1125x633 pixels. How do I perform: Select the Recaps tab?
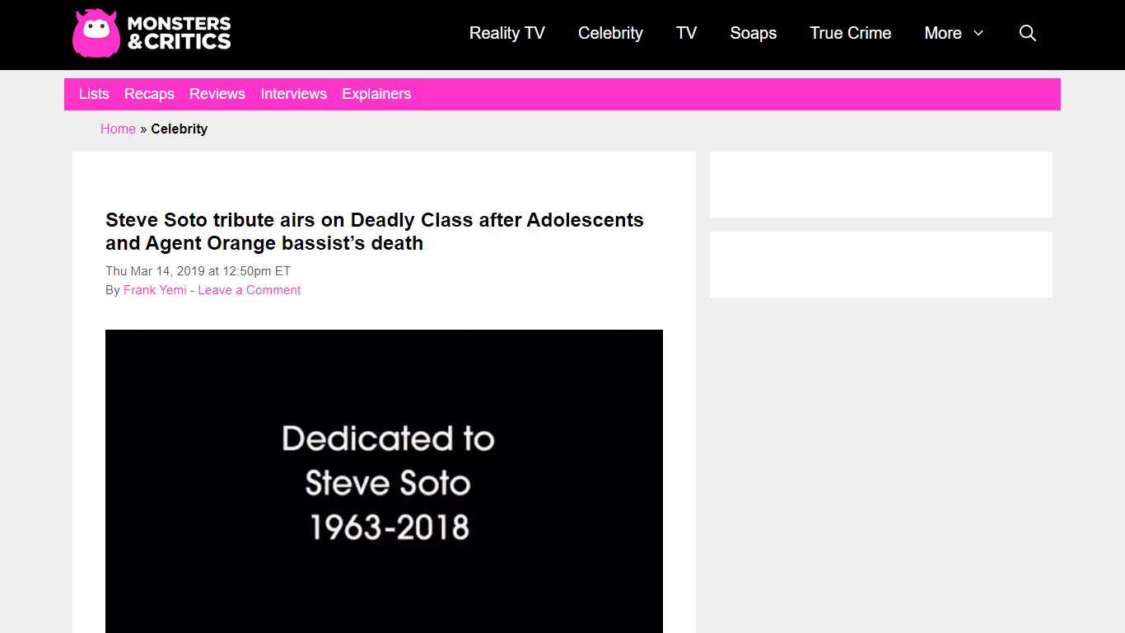[149, 94]
